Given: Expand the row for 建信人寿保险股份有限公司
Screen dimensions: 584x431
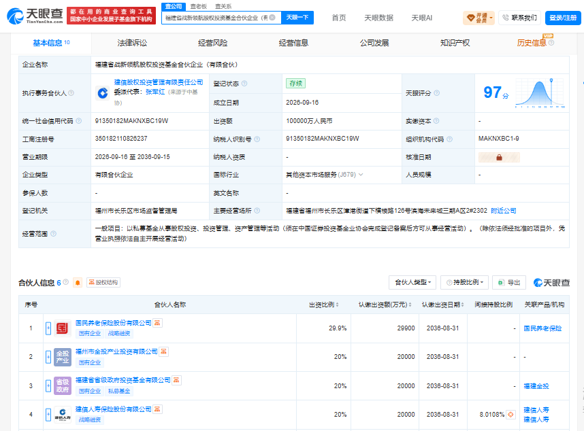Looking at the screenshot, I should click(x=48, y=414).
